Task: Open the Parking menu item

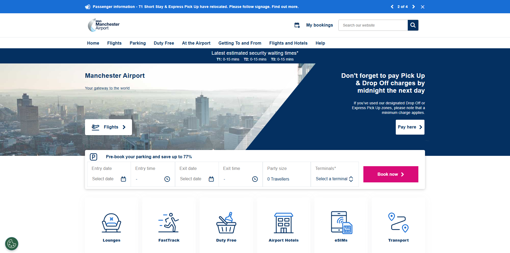Action: tap(138, 43)
